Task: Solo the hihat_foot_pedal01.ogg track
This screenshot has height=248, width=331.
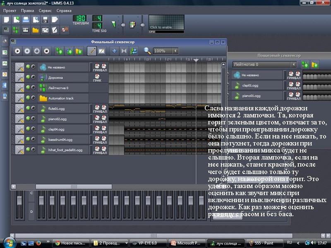Action: pos(33,150)
